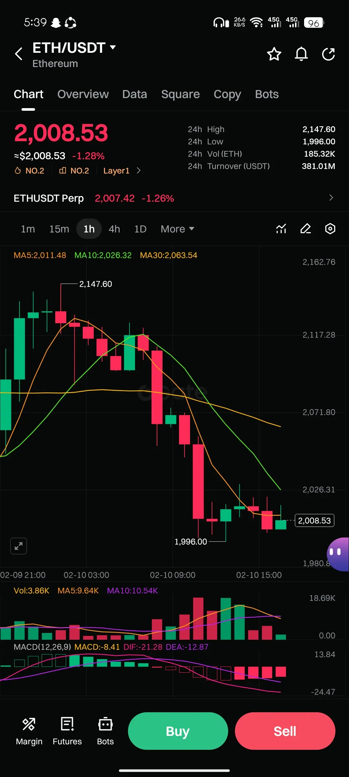Select the 1D timeframe
This screenshot has height=777, width=349.
140,229
